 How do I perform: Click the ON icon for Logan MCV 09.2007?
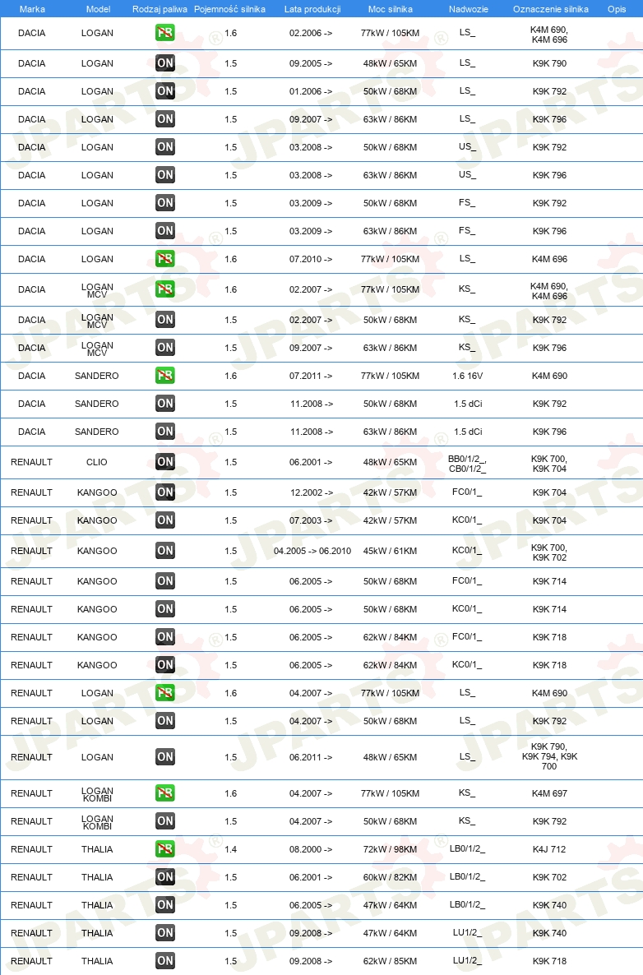(164, 348)
